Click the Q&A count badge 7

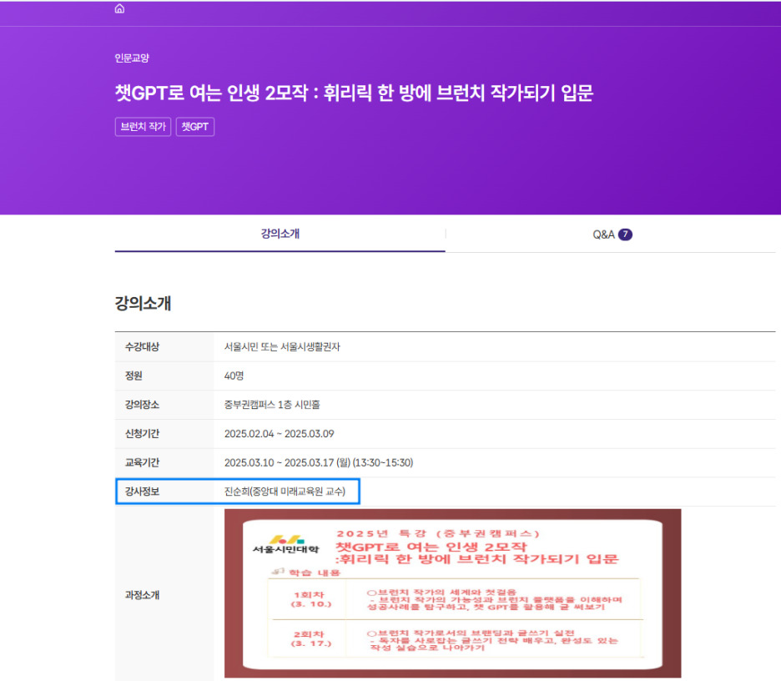(625, 235)
